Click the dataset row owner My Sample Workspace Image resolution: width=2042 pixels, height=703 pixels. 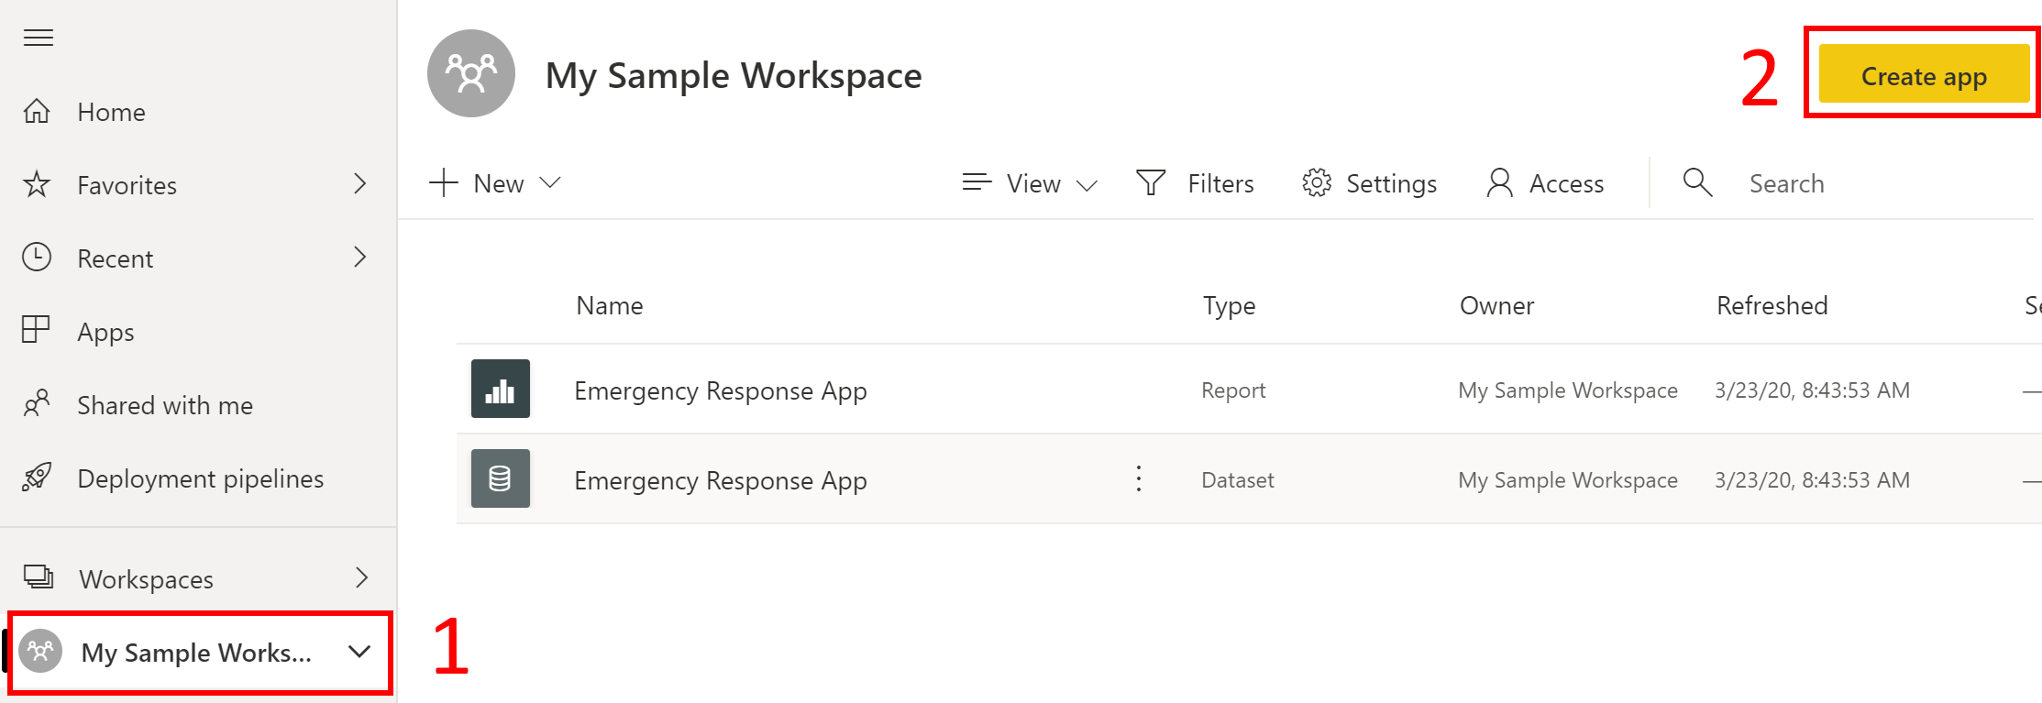(x=1568, y=480)
